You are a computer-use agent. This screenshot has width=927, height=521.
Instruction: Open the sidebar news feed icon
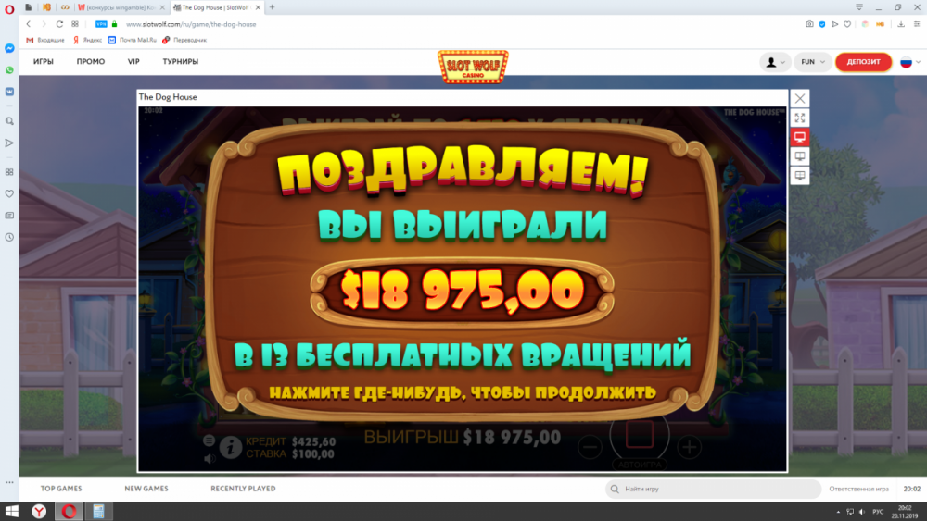9,216
